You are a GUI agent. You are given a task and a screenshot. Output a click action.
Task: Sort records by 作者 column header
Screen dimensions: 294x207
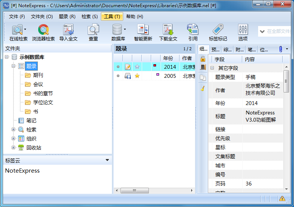point(187,58)
